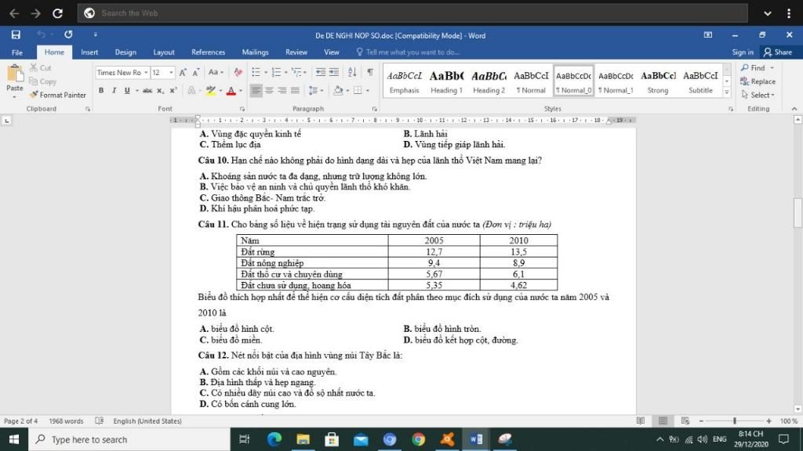Open Change Case Aa dropdown

tap(216, 73)
